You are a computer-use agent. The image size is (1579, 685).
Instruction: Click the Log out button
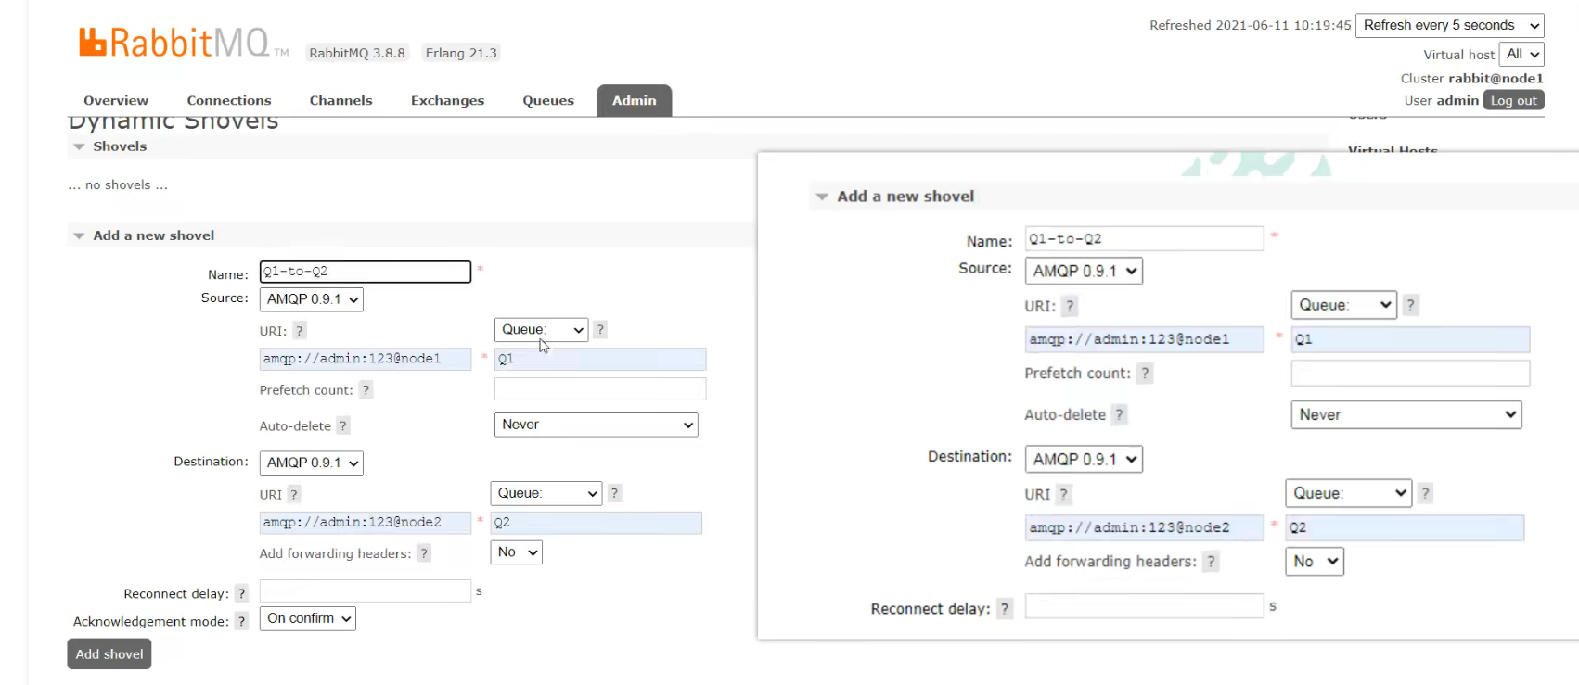click(x=1514, y=100)
